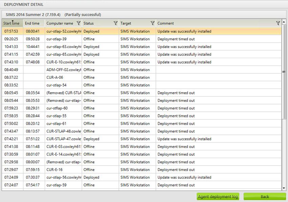
Task: Go back using the Back button
Action: (x=265, y=197)
